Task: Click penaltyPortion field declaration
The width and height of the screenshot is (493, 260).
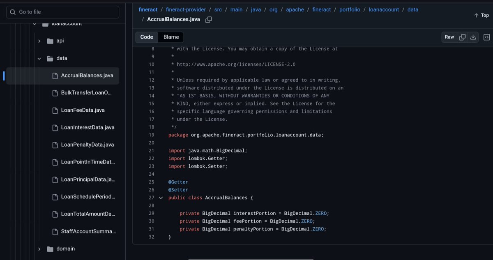Action: click(253, 229)
